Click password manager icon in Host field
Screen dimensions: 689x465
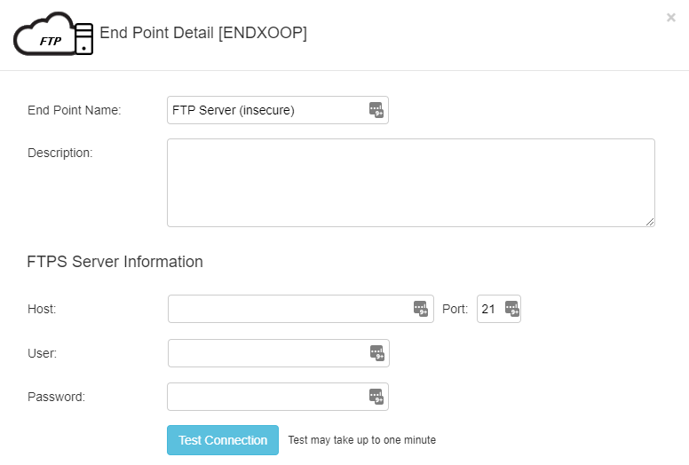421,309
